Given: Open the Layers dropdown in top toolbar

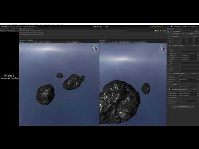Looking at the screenshot, I should point(186,26).
